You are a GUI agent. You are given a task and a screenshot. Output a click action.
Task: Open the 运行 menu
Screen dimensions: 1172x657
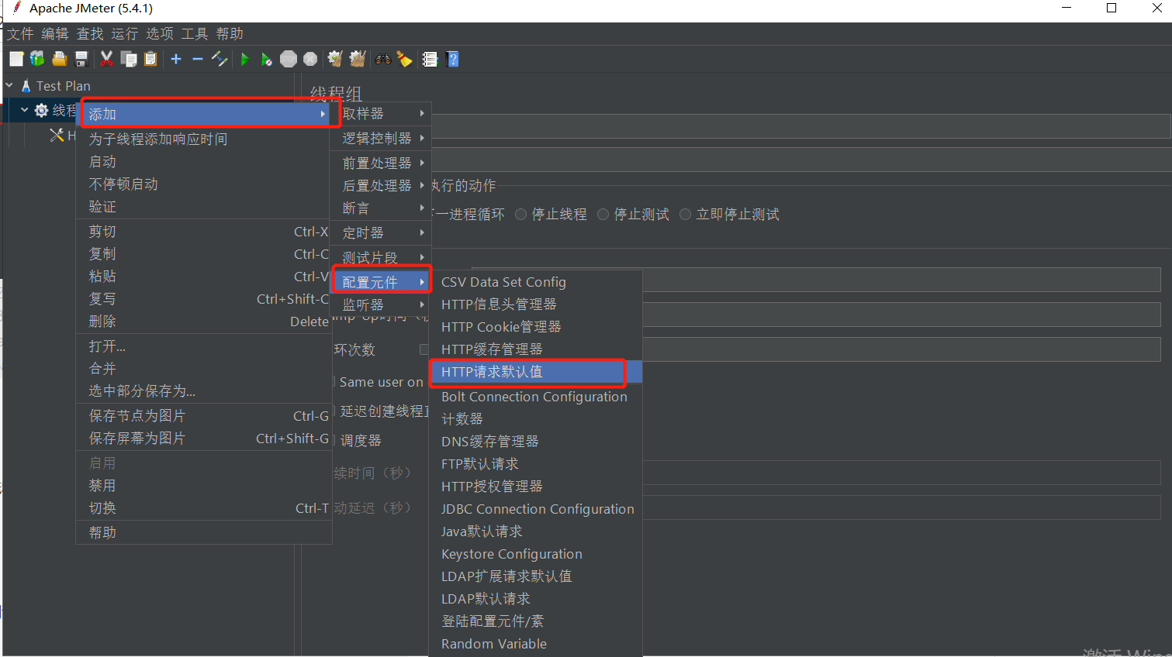(x=125, y=33)
